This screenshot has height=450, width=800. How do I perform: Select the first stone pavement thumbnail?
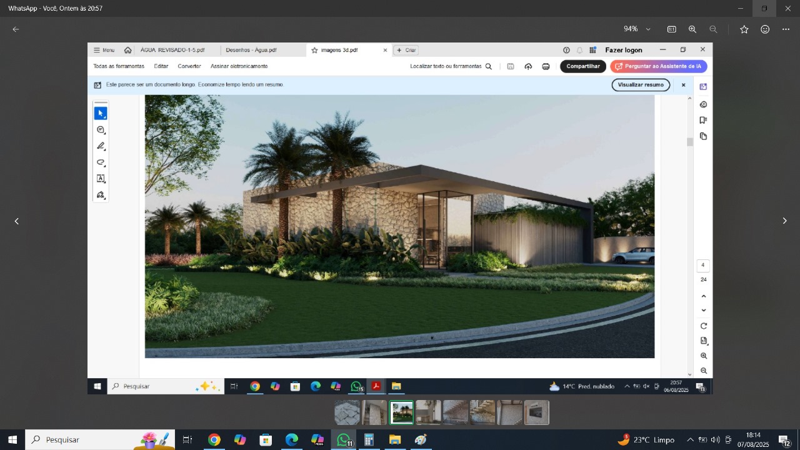347,412
